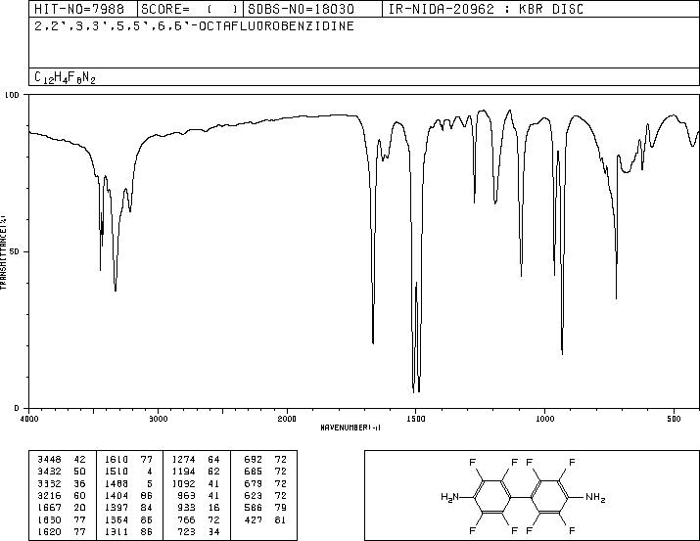Click the 1274 peak table entry
This screenshot has width=700, height=541.
[x=183, y=460]
